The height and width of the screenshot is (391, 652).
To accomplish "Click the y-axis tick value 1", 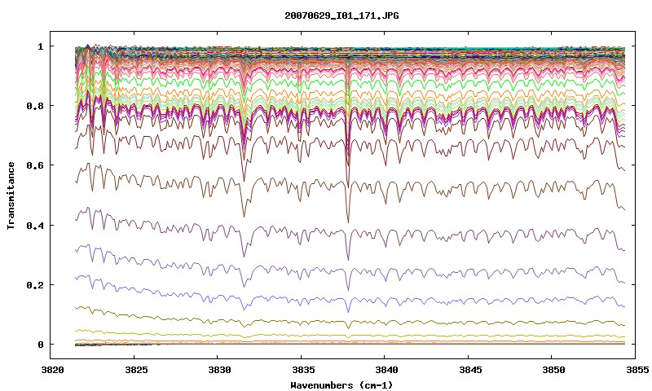I will (41, 46).
